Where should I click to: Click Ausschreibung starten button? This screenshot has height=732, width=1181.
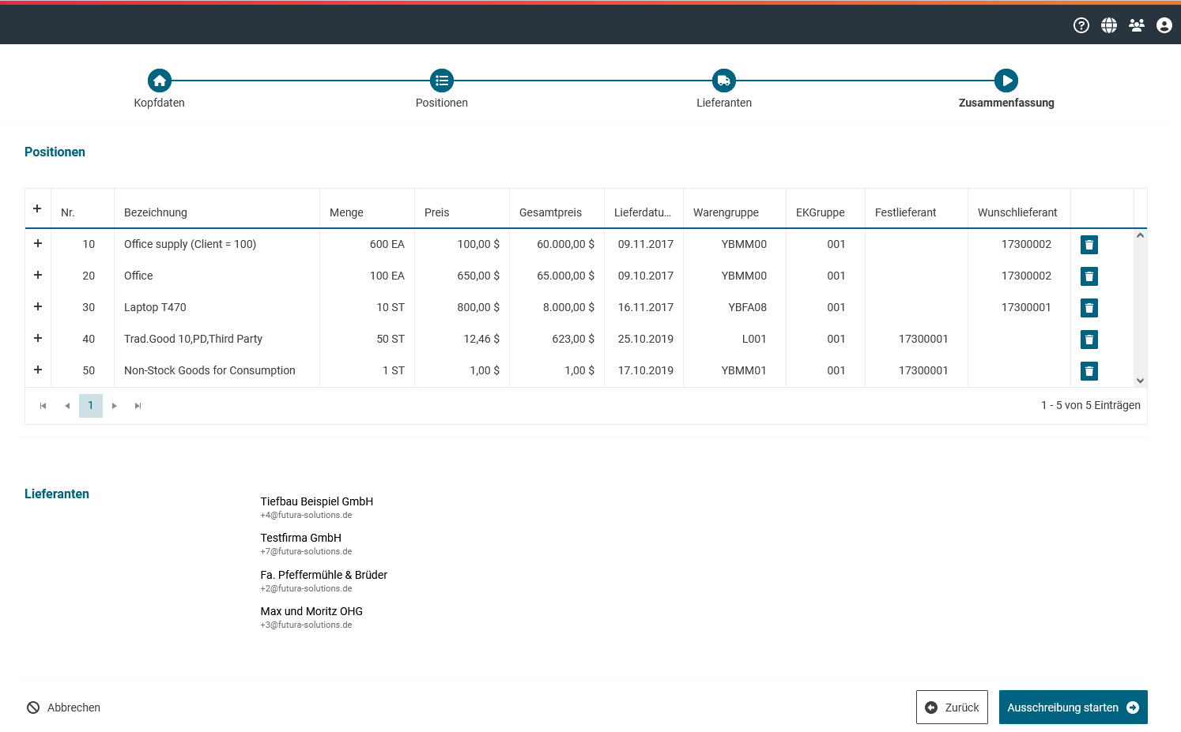pyautogui.click(x=1073, y=708)
